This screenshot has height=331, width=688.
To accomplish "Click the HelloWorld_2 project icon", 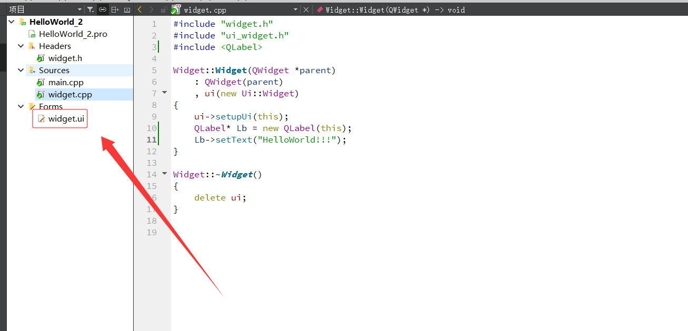I will pyautogui.click(x=23, y=22).
